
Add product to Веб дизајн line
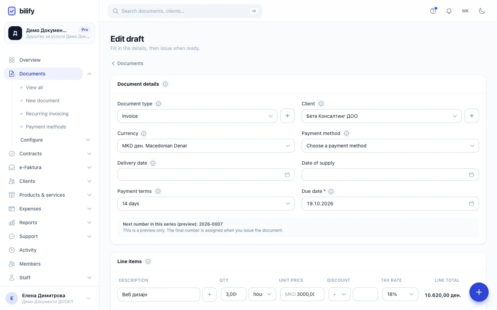209,294
